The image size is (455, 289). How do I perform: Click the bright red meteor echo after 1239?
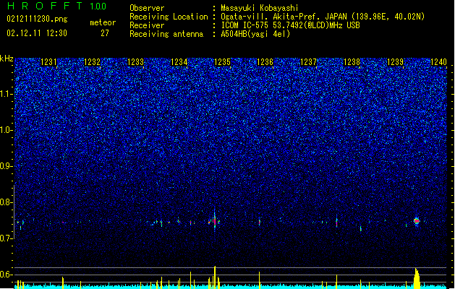(x=417, y=221)
